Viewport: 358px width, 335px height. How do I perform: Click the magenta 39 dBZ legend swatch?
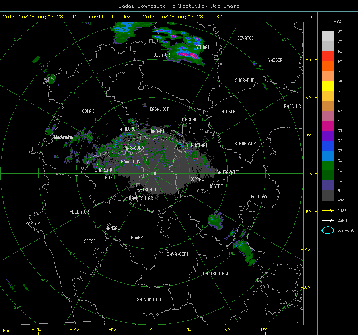pyautogui.click(x=328, y=126)
